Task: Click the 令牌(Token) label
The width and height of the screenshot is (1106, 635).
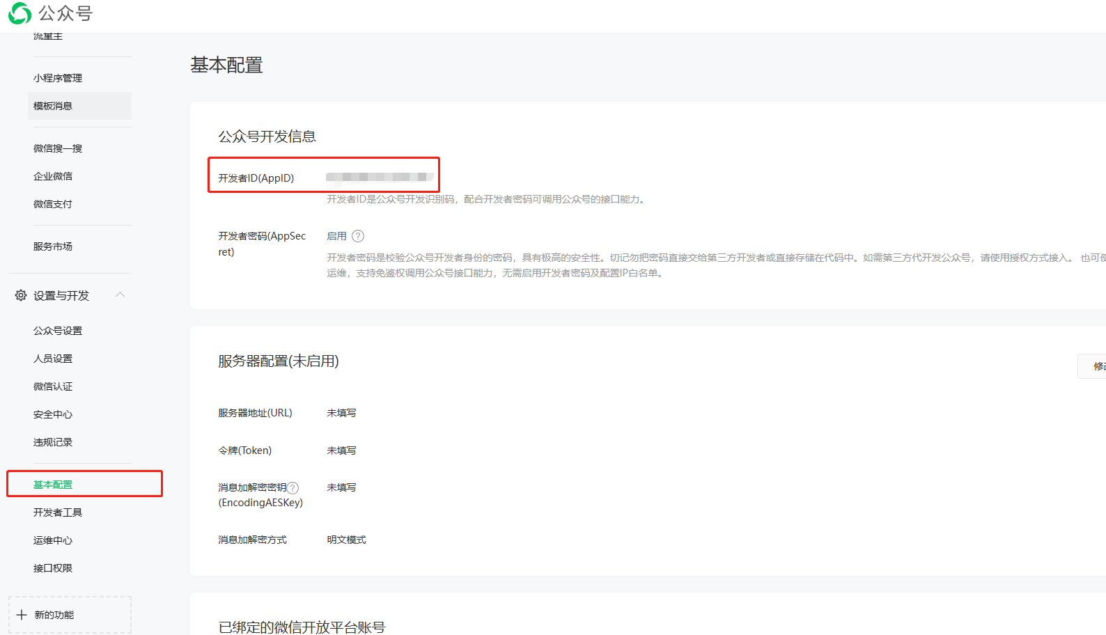Action: tap(244, 450)
